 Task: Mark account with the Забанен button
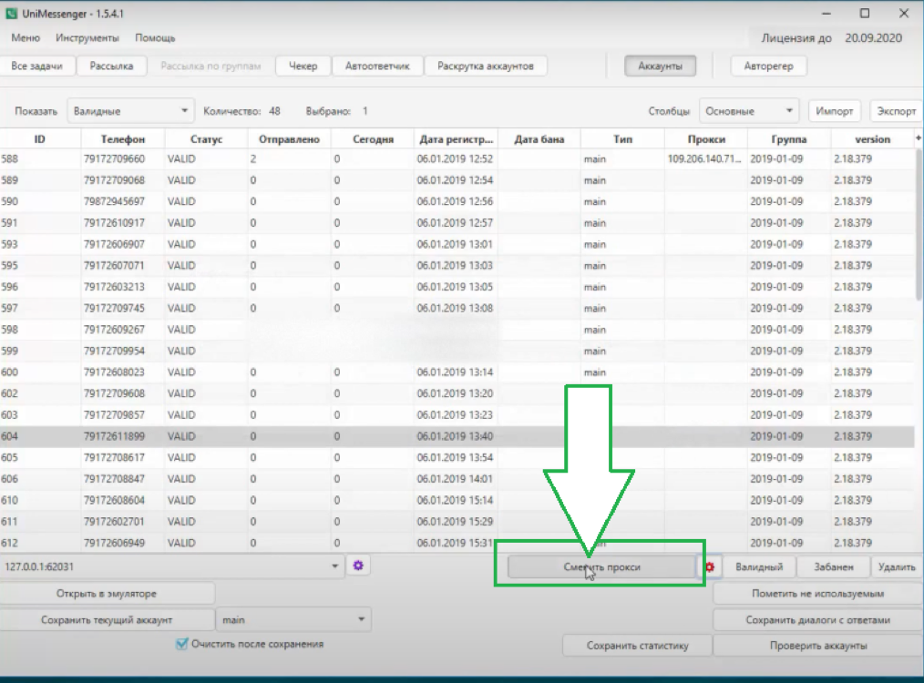click(833, 566)
